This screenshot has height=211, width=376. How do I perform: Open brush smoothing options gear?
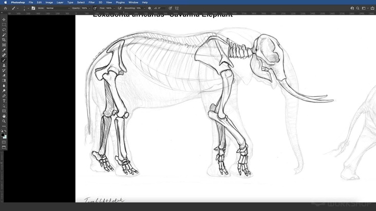coord(149,8)
